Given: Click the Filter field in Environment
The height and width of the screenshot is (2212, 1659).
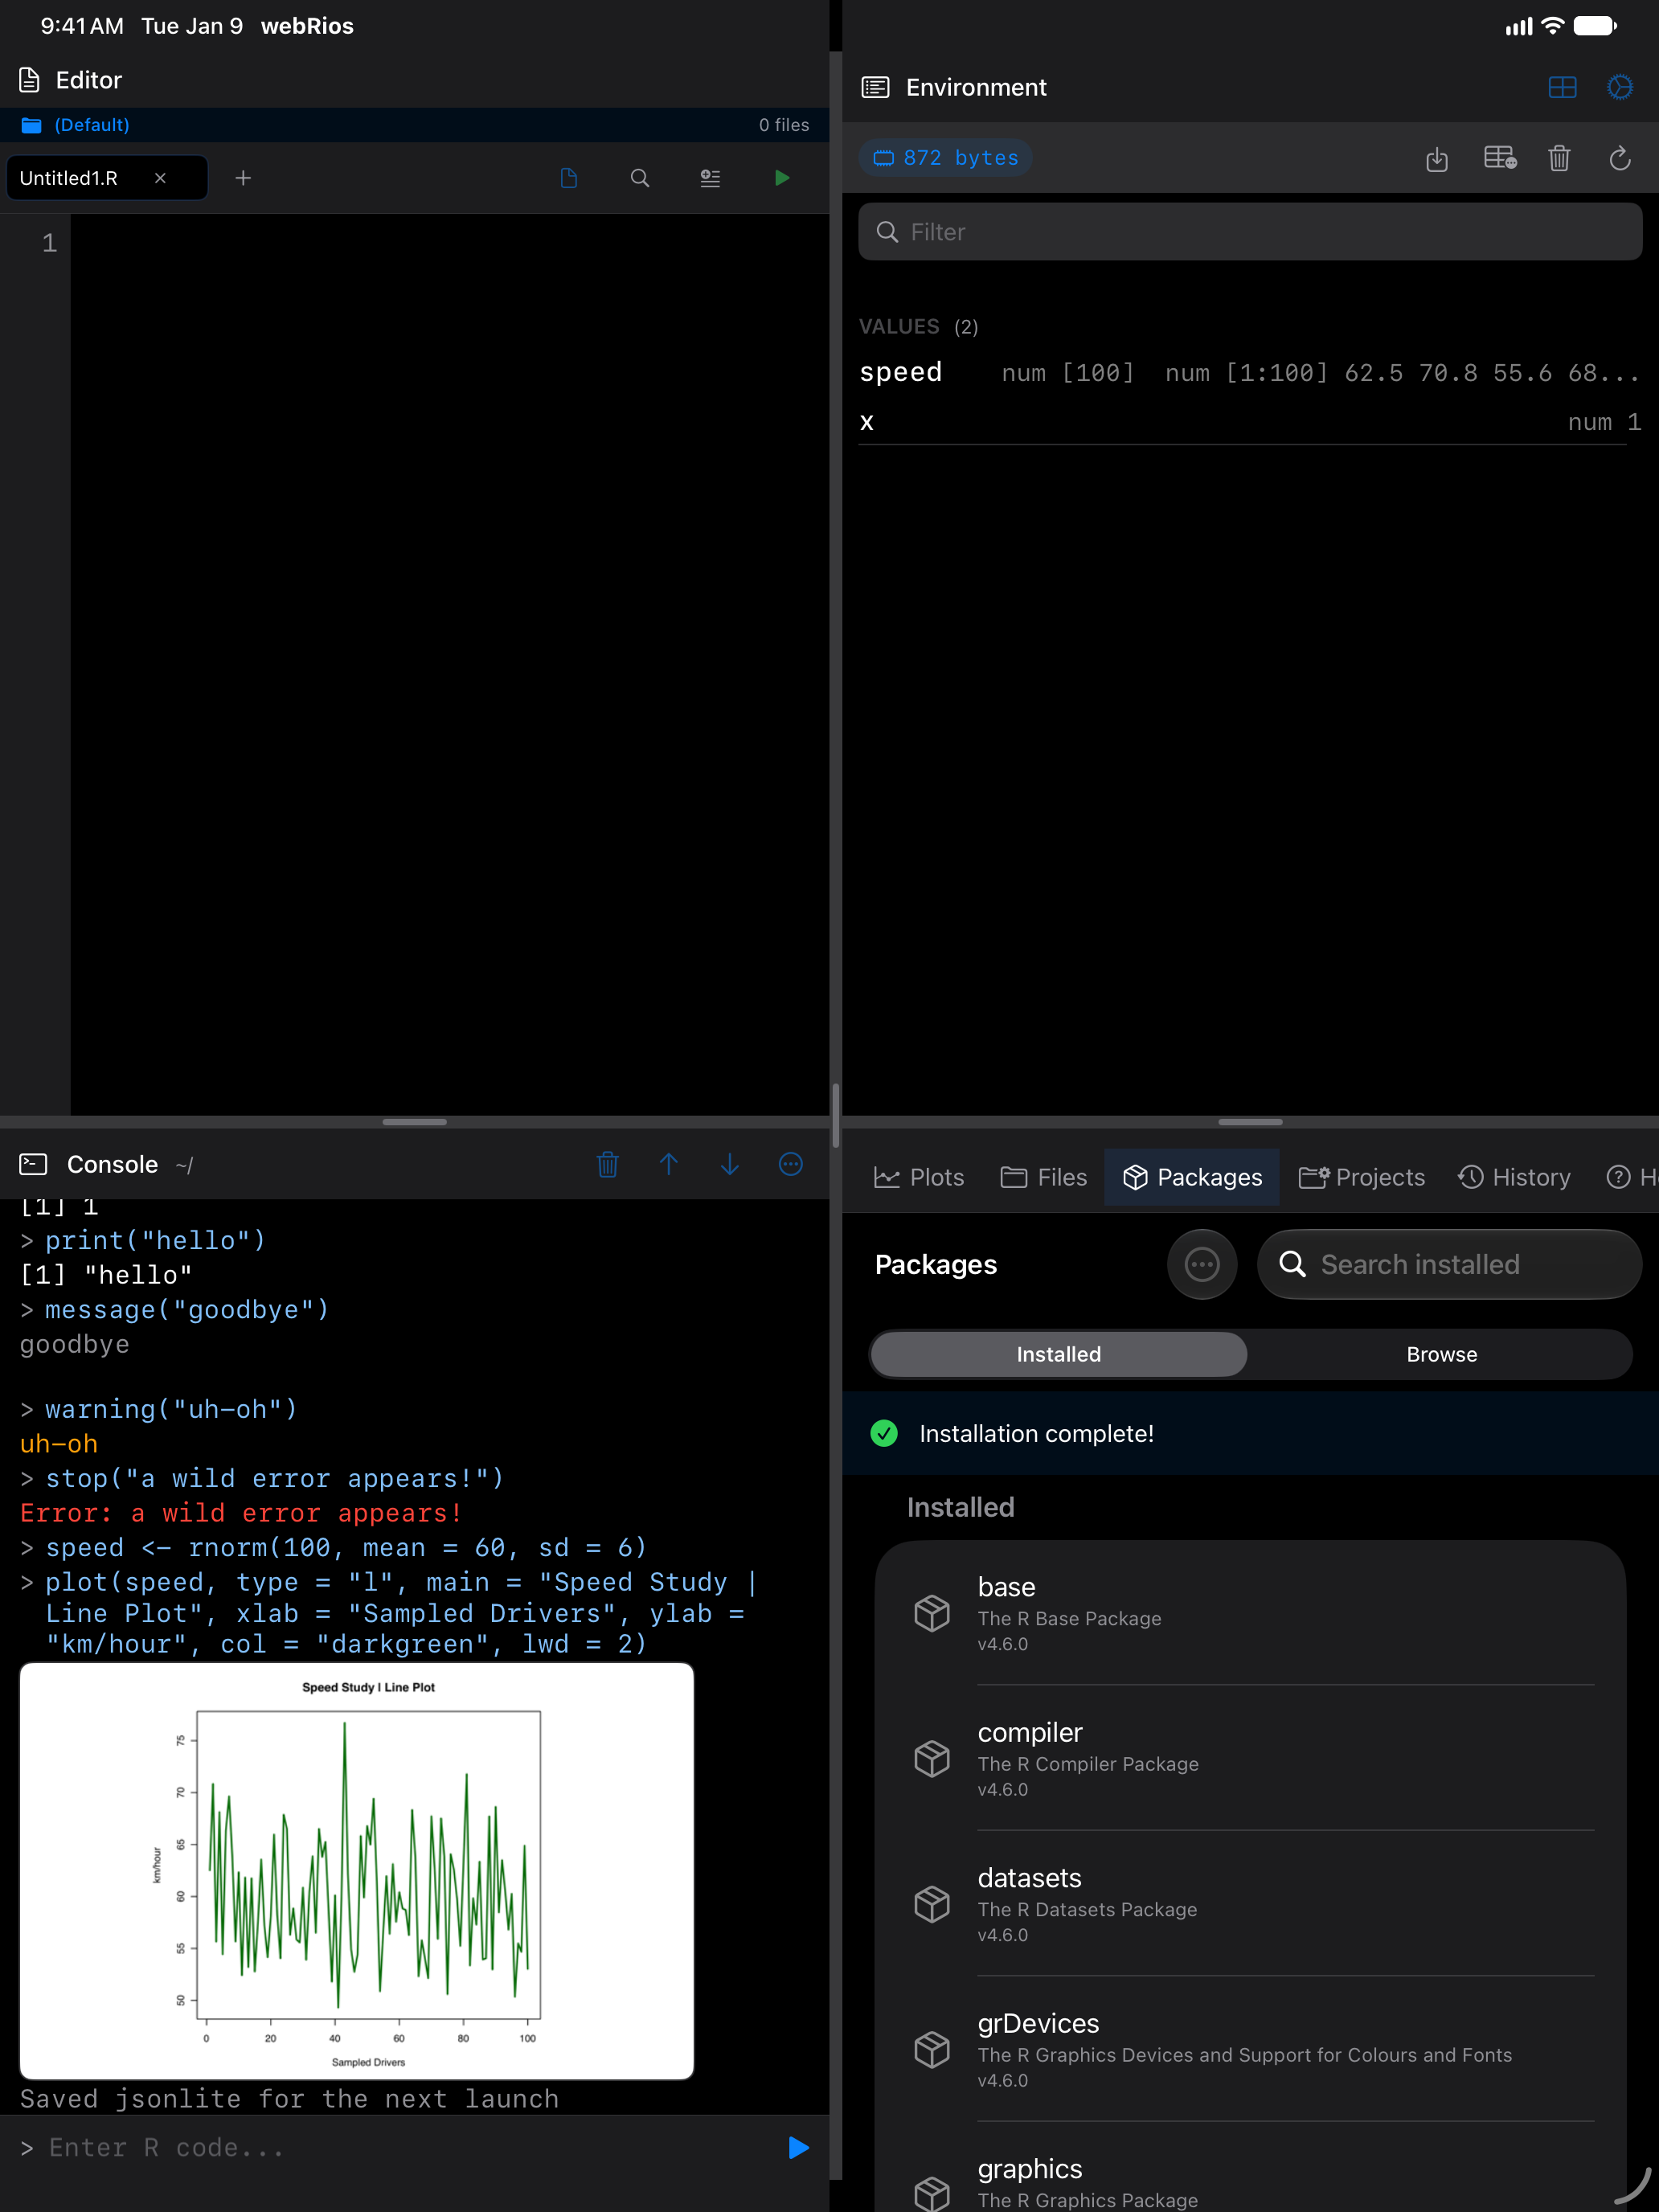Looking at the screenshot, I should [1250, 232].
